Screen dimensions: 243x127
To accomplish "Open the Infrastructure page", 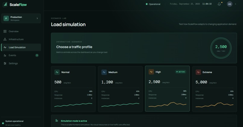I will 21,39.
